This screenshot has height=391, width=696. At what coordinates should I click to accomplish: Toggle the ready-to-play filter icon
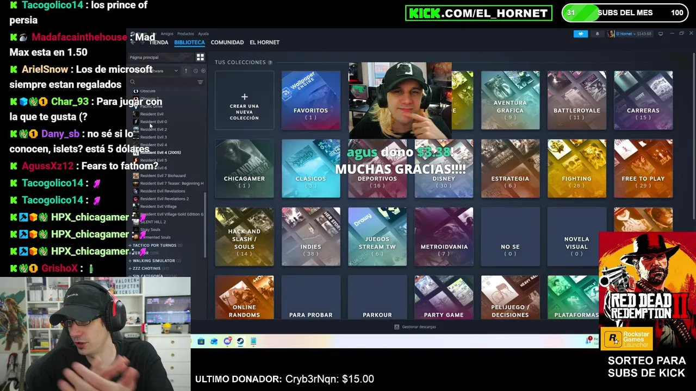pyautogui.click(x=203, y=71)
